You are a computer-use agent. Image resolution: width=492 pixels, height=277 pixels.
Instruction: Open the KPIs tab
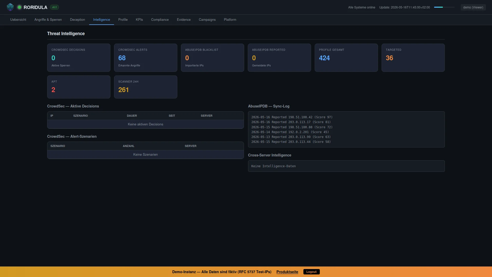[x=139, y=20]
